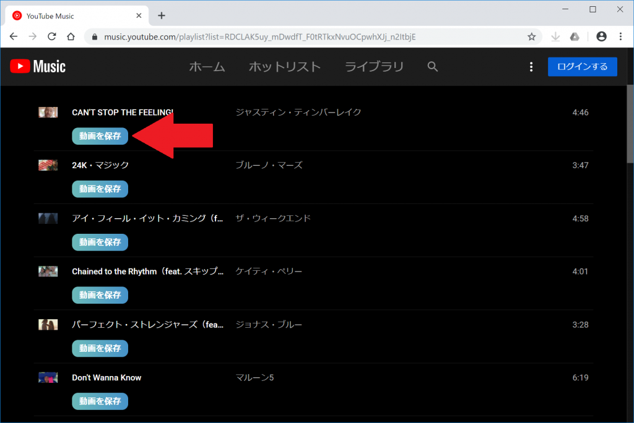
Task: Select the ホーム menu item
Action: coord(207,66)
